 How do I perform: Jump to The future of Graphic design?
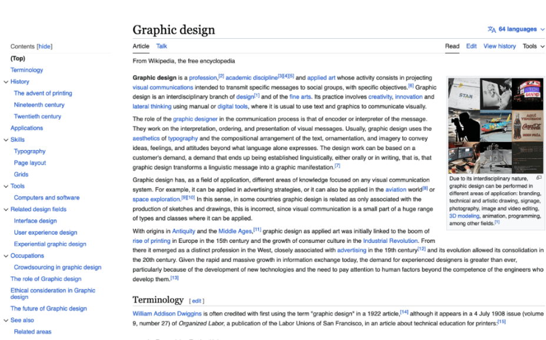coord(48,309)
